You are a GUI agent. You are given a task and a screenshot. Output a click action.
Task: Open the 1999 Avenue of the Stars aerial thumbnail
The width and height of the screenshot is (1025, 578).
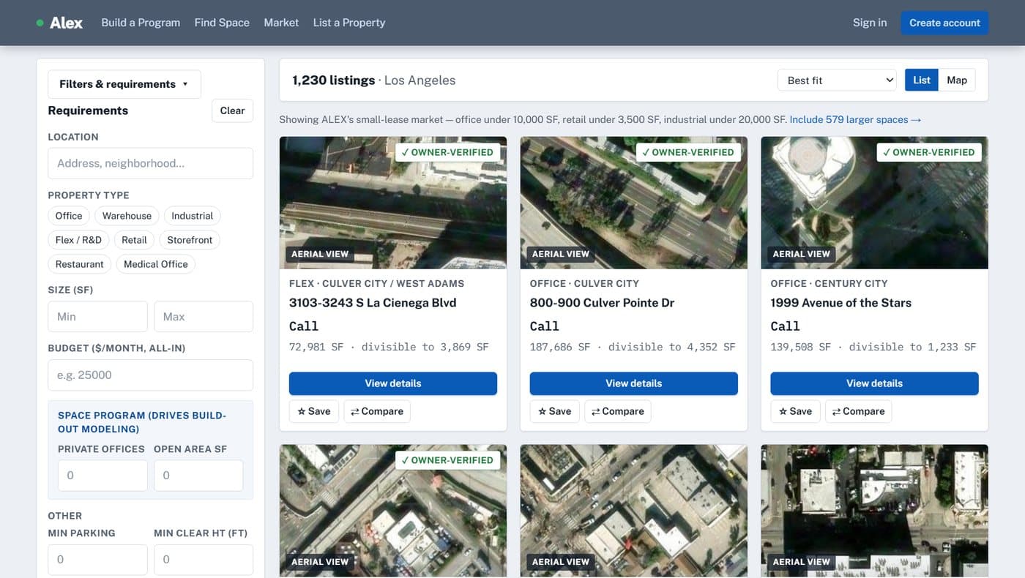pos(875,203)
